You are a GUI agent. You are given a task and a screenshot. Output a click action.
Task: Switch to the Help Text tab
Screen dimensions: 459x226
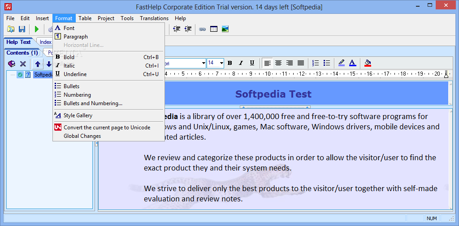pos(18,42)
